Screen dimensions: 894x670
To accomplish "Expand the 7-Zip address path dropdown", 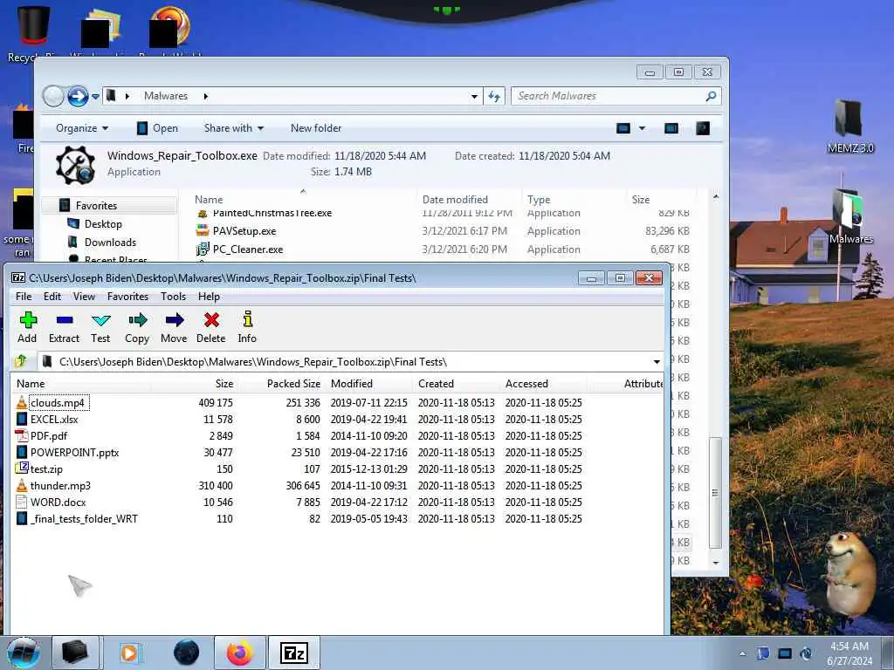I will 657,362.
